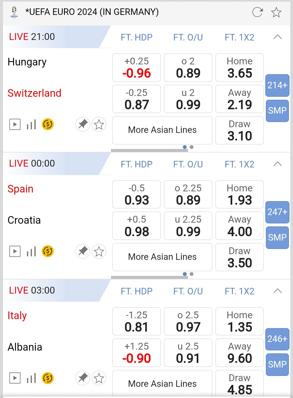The width and height of the screenshot is (293, 398).
Task: Open More Asian Lines for Hungary match
Action: point(162,130)
